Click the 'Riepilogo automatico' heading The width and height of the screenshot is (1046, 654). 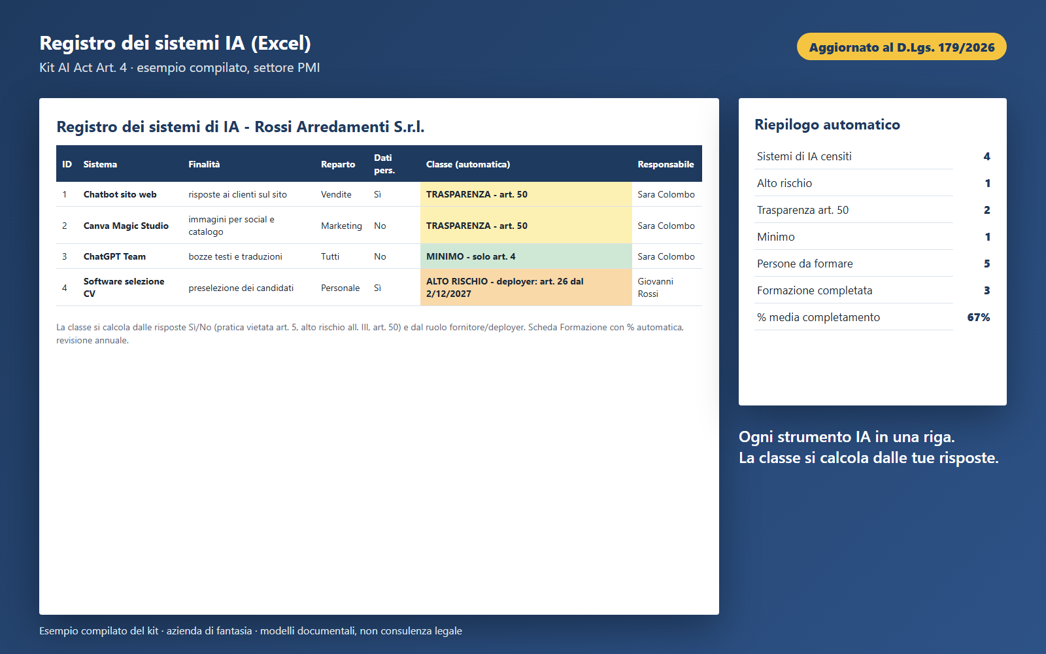[x=827, y=124]
